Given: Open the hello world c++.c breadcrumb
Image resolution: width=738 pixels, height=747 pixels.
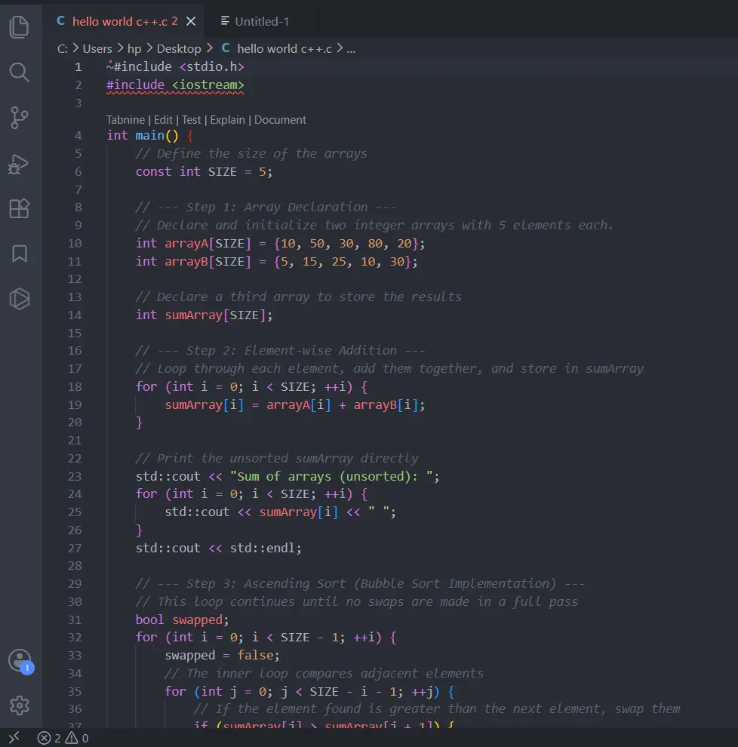Looking at the screenshot, I should coord(284,48).
